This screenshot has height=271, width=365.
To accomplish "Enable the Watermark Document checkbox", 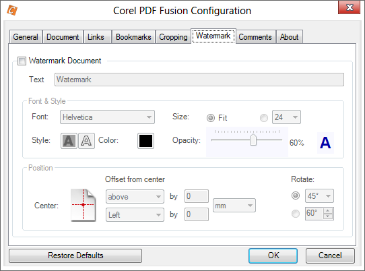I will tap(22, 61).
